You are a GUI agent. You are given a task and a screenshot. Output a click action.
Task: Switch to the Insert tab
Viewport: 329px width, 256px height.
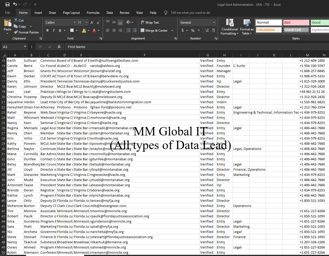[x=38, y=12]
